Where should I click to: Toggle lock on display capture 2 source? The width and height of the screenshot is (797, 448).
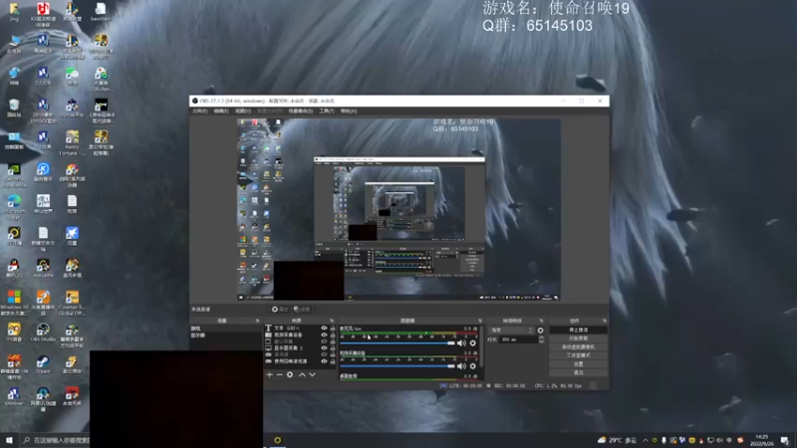(333, 347)
